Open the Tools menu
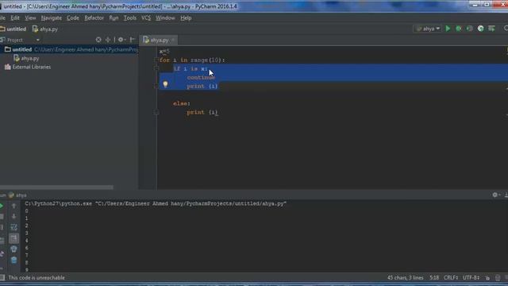Viewport: 508px width, 286px height. pyautogui.click(x=130, y=18)
